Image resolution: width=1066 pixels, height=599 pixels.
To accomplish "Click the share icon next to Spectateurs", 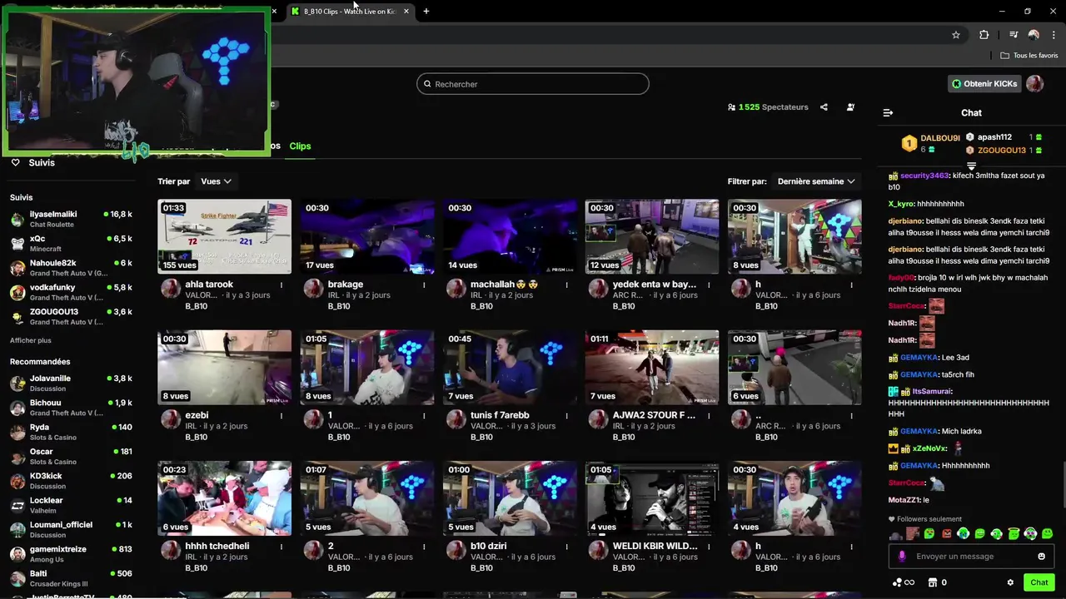I will tap(824, 107).
